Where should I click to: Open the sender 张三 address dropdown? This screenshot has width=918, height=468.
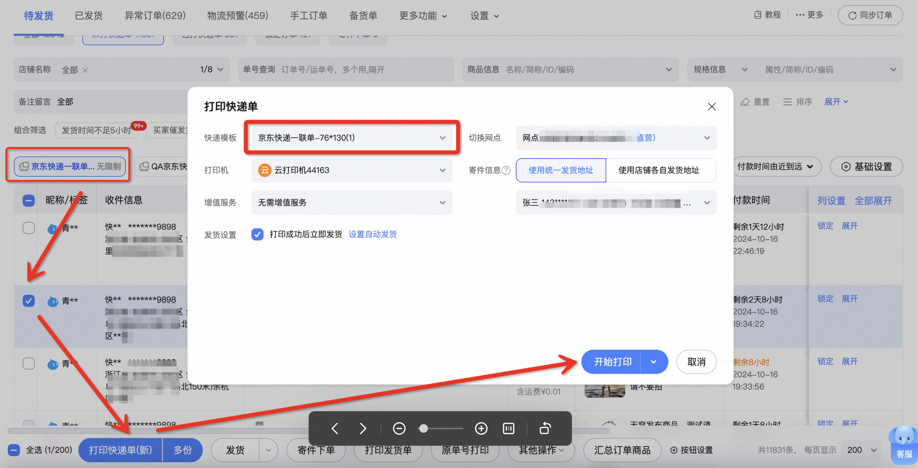tap(616, 203)
